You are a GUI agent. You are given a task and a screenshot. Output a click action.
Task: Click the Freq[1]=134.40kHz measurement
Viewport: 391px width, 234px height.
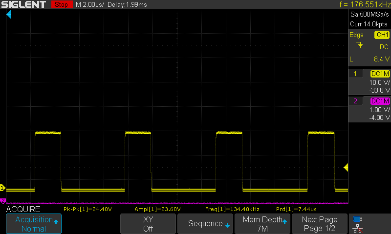tap(232, 209)
